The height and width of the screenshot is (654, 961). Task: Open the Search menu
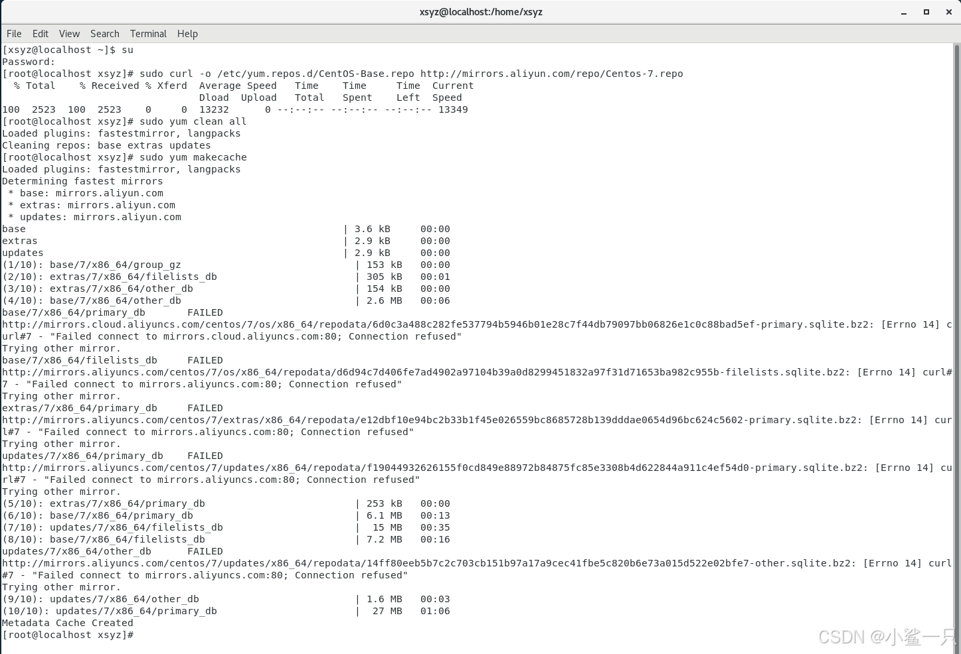pyautogui.click(x=104, y=34)
